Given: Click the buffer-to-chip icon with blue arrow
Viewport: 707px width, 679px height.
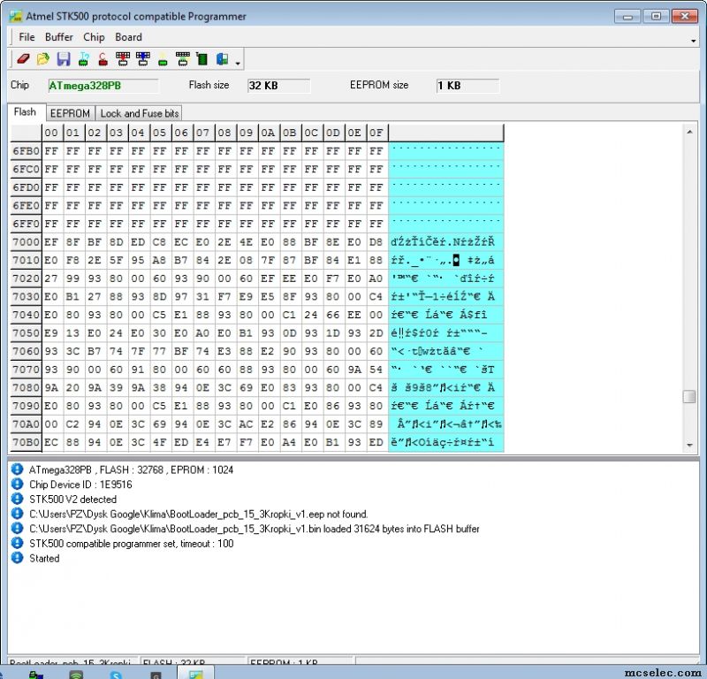Looking at the screenshot, I should pyautogui.click(x=143, y=59).
